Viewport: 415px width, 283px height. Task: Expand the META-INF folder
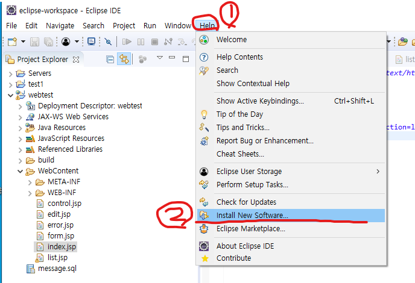pos(30,182)
